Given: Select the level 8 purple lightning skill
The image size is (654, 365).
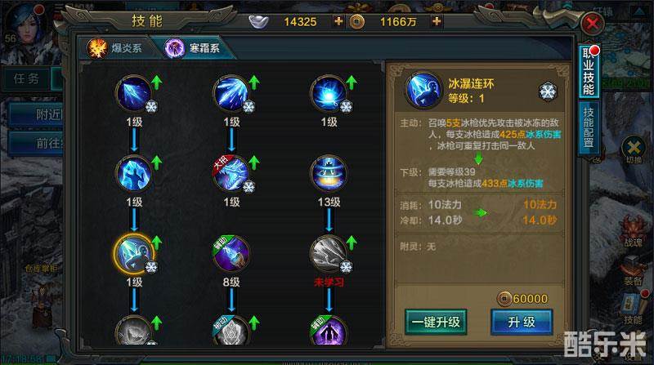Looking at the screenshot, I should (x=231, y=253).
